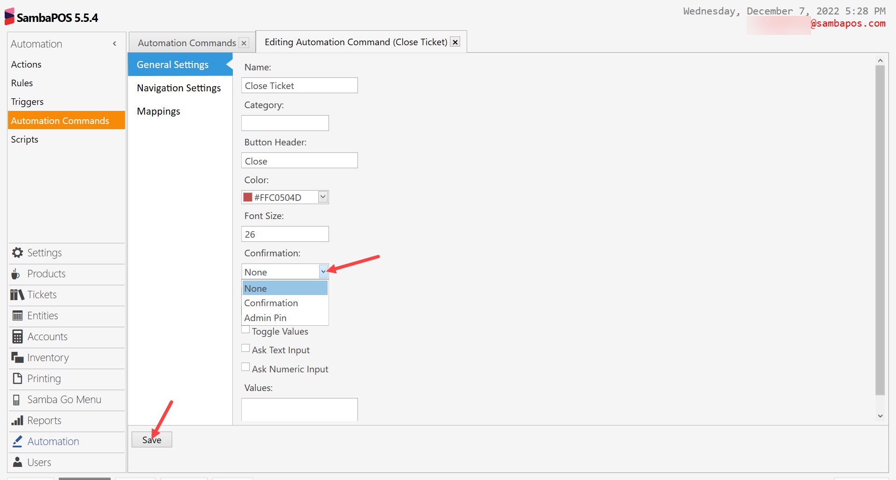
Task: Switch to the Mappings tab
Action: click(x=158, y=111)
